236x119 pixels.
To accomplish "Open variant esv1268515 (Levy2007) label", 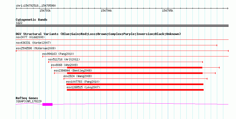I will [83, 87].
